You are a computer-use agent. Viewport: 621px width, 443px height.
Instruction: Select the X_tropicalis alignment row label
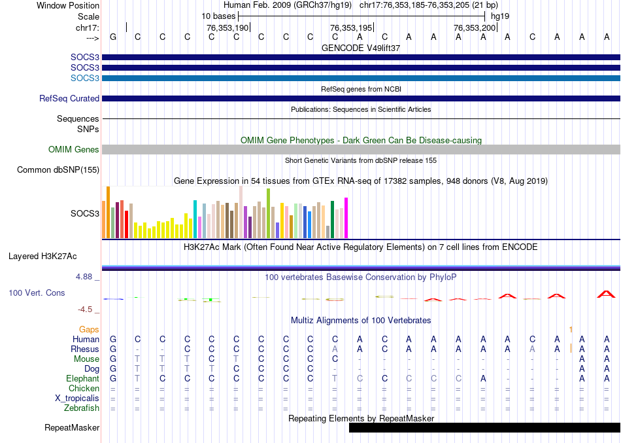[x=77, y=399]
